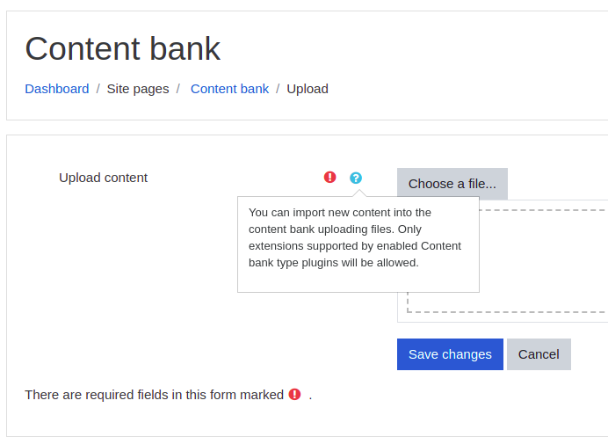Select the Site pages breadcrumb item
Image resolution: width=608 pixels, height=437 pixels.
[138, 89]
